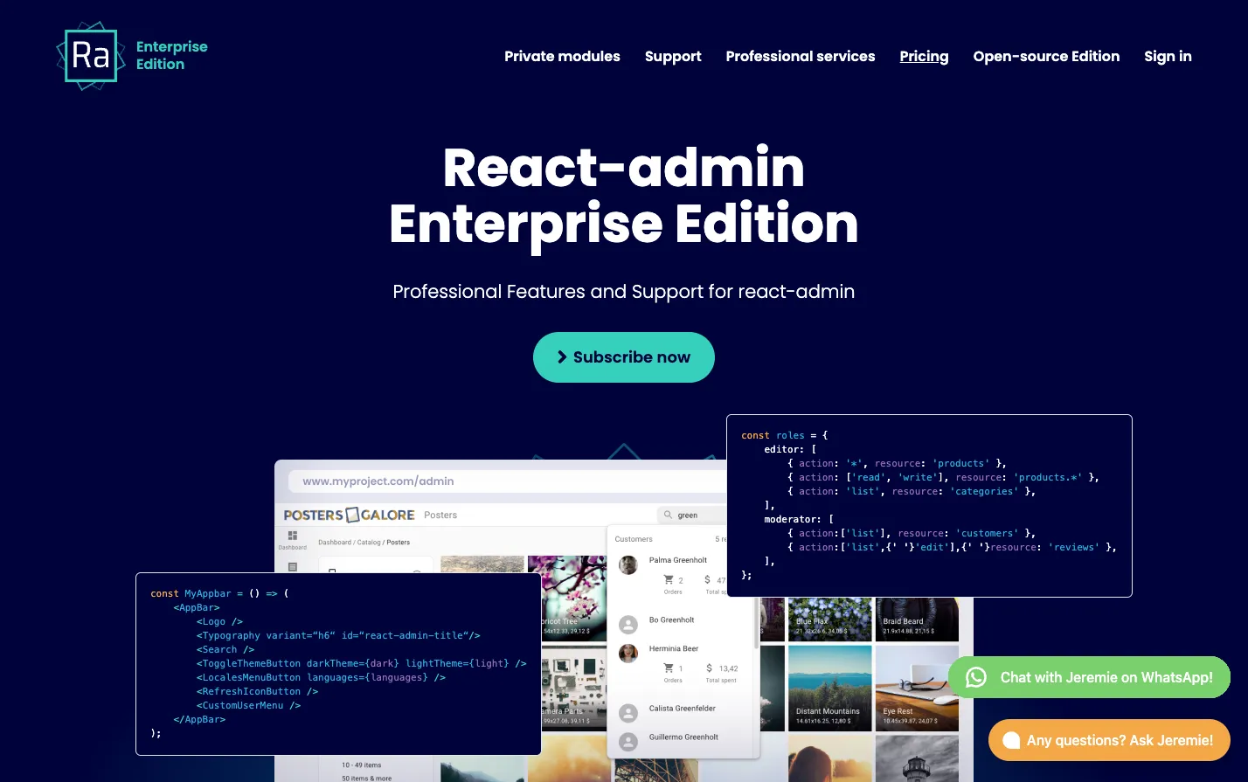Click the underlined Pricing link

(x=924, y=56)
